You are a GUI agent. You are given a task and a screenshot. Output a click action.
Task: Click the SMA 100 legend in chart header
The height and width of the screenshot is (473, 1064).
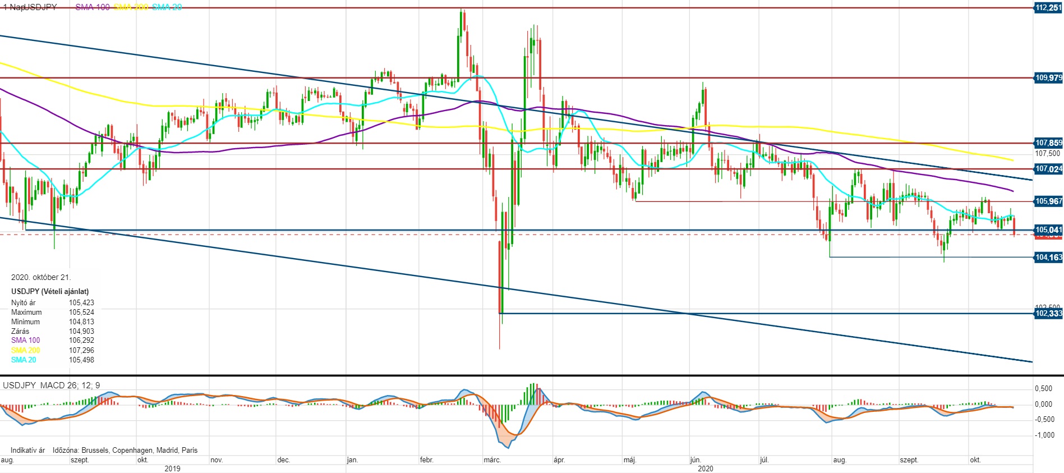point(93,7)
